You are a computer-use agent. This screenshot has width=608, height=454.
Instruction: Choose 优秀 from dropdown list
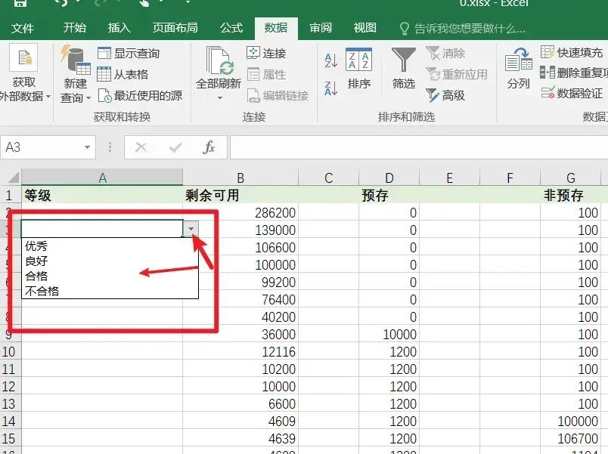pyautogui.click(x=110, y=246)
